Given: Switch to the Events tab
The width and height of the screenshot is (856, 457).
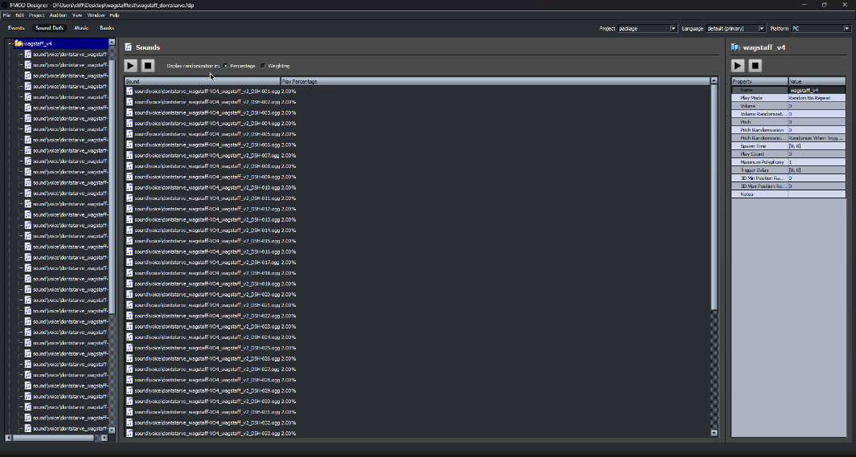Looking at the screenshot, I should [16, 28].
